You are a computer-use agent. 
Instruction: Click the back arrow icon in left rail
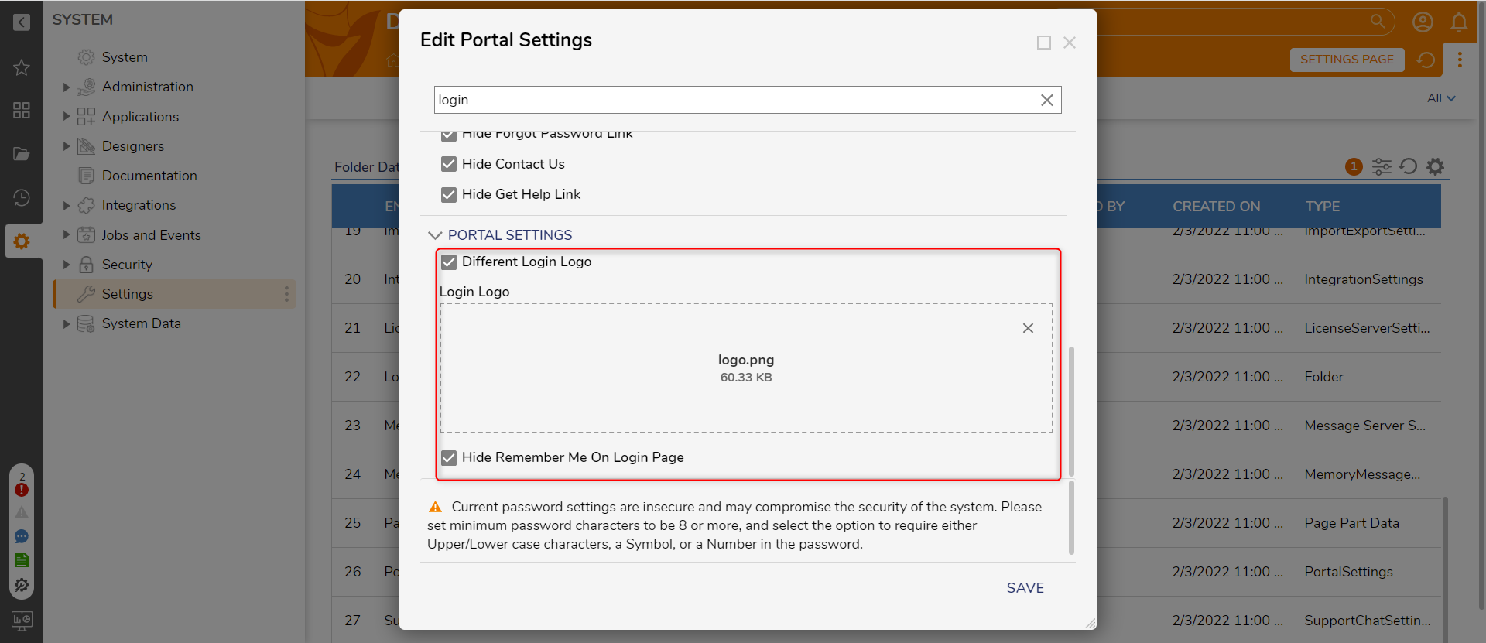click(x=22, y=22)
